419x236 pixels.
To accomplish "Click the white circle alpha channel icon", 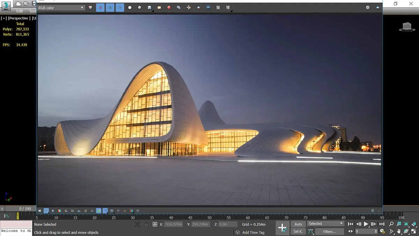I will point(130,7).
